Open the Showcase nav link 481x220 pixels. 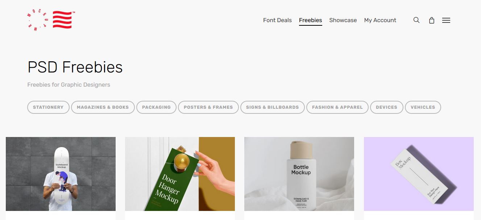point(343,20)
